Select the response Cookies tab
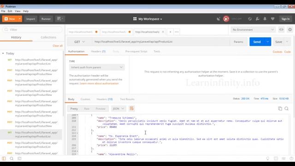 coord(85,99)
